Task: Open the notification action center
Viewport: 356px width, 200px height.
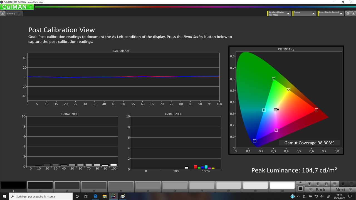Action: coord(350,196)
